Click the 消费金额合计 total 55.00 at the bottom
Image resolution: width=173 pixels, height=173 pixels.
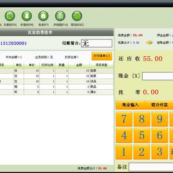102,168
